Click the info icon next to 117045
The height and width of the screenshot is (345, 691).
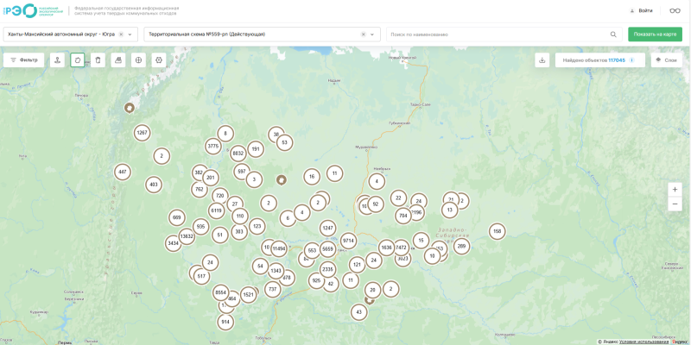631,60
